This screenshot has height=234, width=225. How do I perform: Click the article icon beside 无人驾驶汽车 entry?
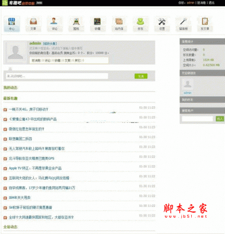coord(5,149)
